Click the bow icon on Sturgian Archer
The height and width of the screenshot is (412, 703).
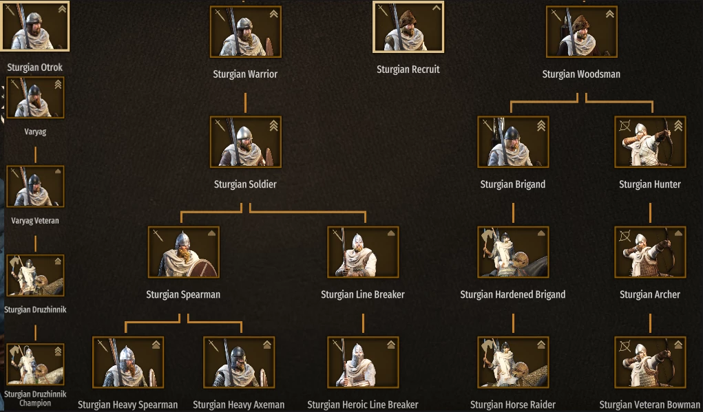coord(625,235)
